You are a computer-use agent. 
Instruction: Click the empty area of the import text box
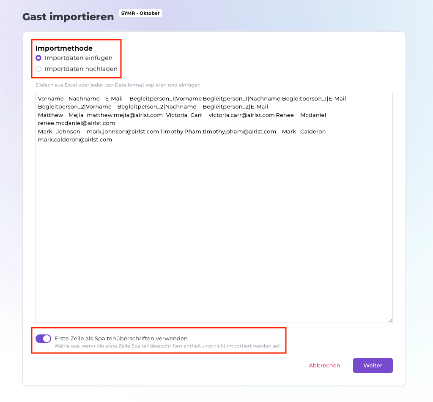(x=214, y=232)
